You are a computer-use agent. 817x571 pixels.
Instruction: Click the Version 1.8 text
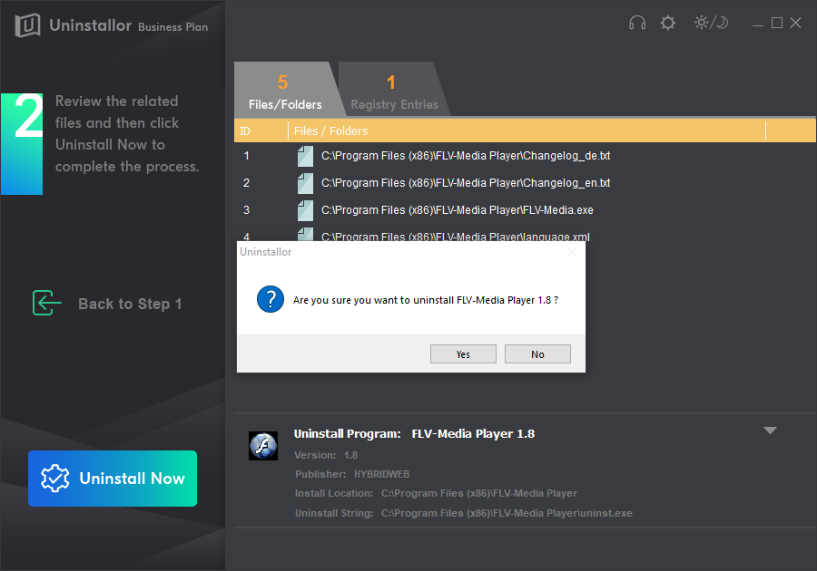click(x=326, y=455)
